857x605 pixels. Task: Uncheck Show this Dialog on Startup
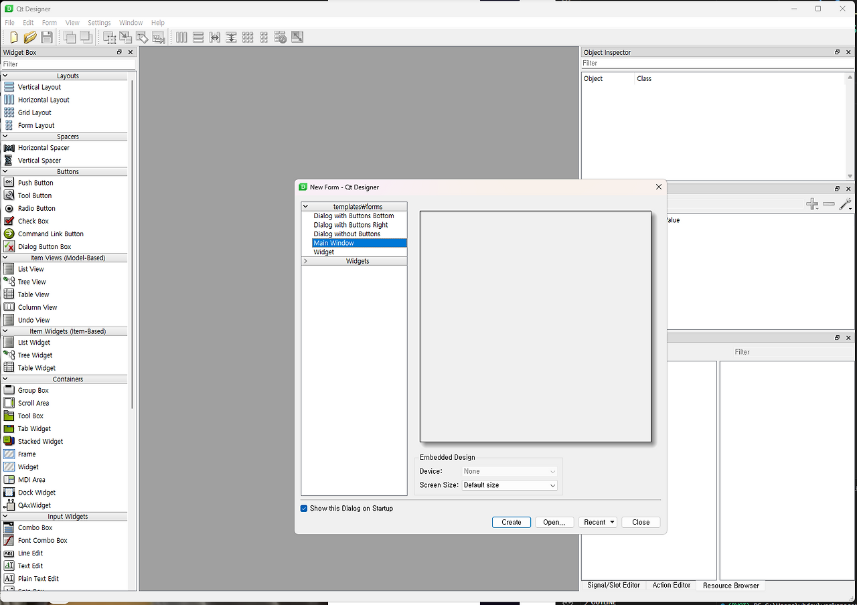pos(304,508)
